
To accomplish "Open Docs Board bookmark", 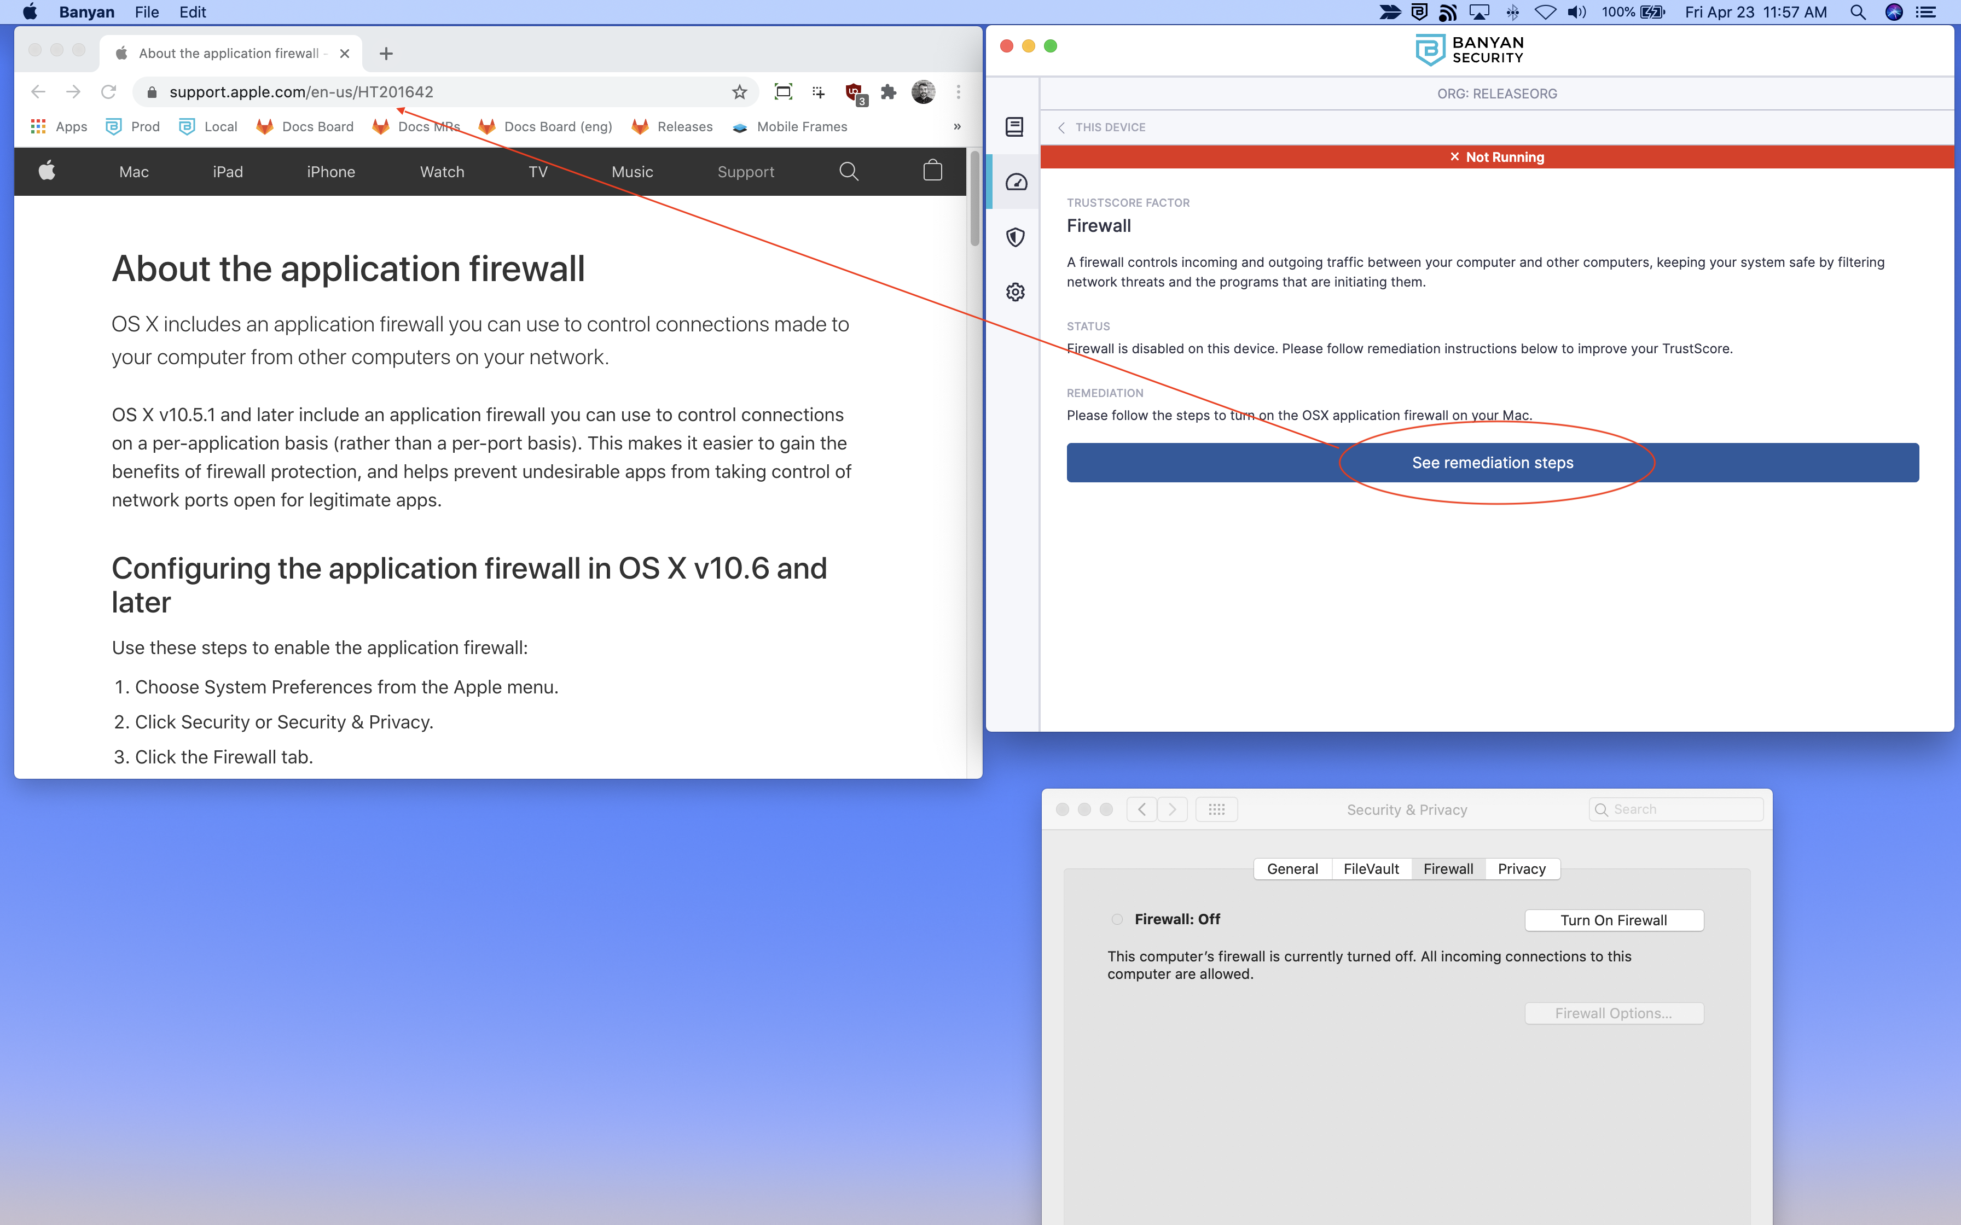I will point(305,126).
